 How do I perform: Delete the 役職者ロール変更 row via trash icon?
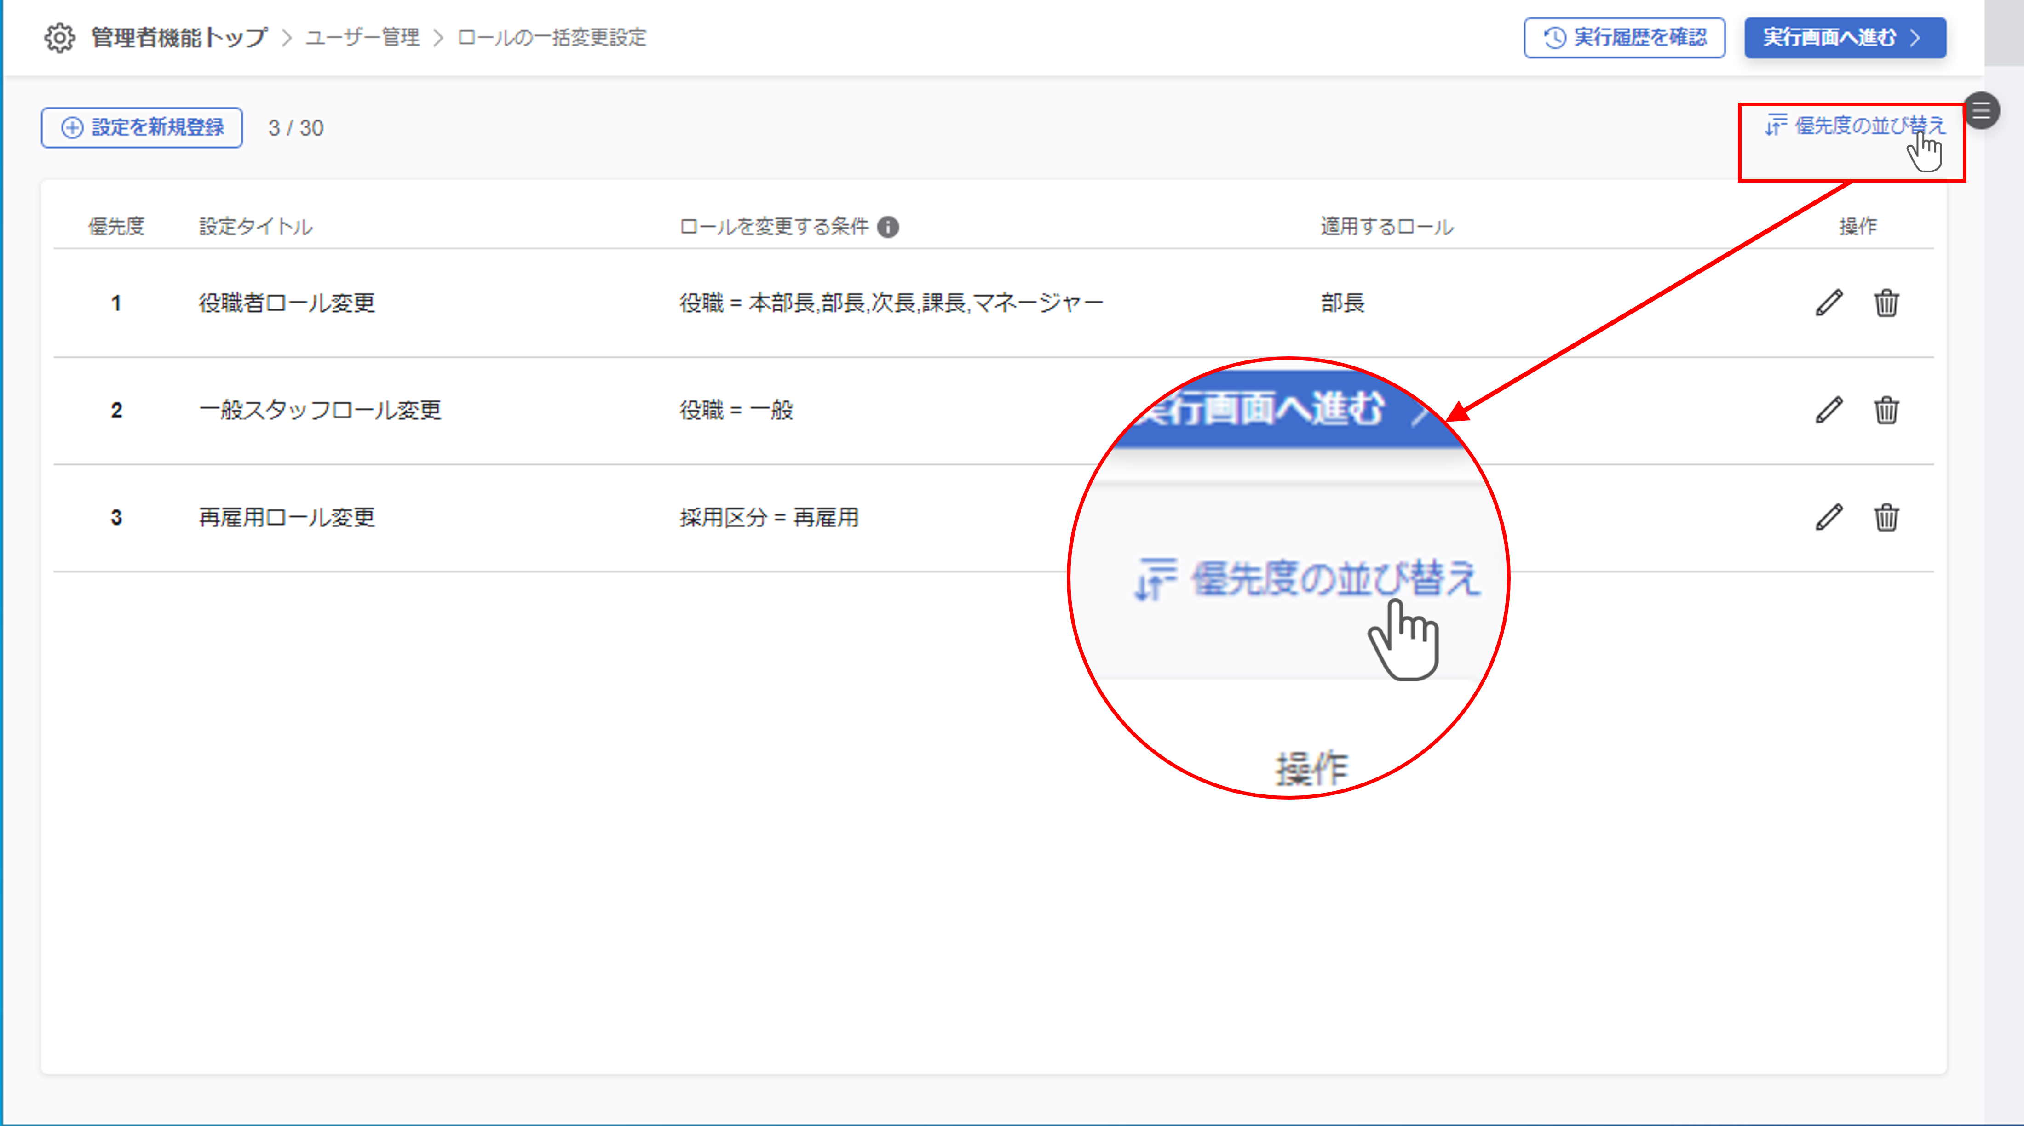[x=1886, y=303]
